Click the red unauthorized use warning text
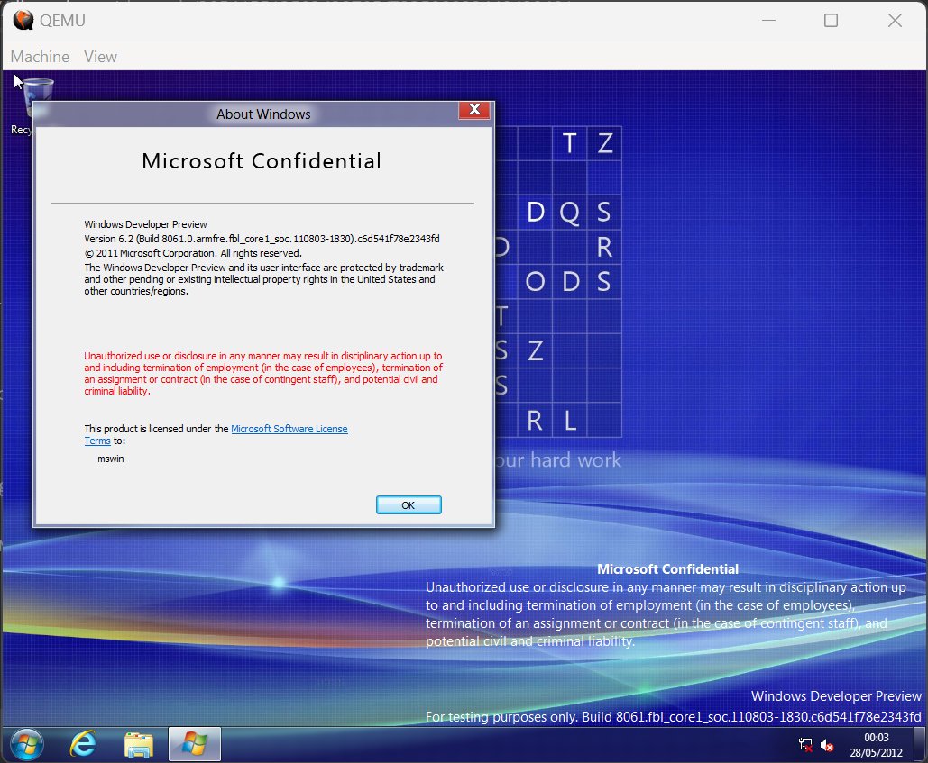Viewport: 928px width, 763px height. pos(263,374)
